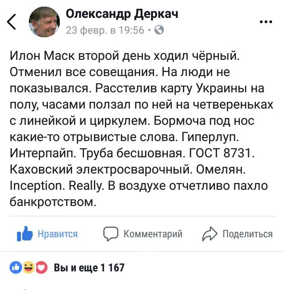Open Олександр Деркач's profile picture
Viewport: 285px width, 290px height.
[x=44, y=23]
